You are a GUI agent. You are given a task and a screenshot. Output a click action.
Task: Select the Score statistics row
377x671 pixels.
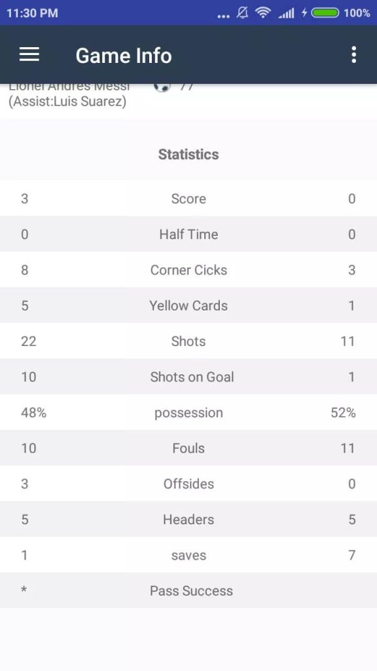188,199
